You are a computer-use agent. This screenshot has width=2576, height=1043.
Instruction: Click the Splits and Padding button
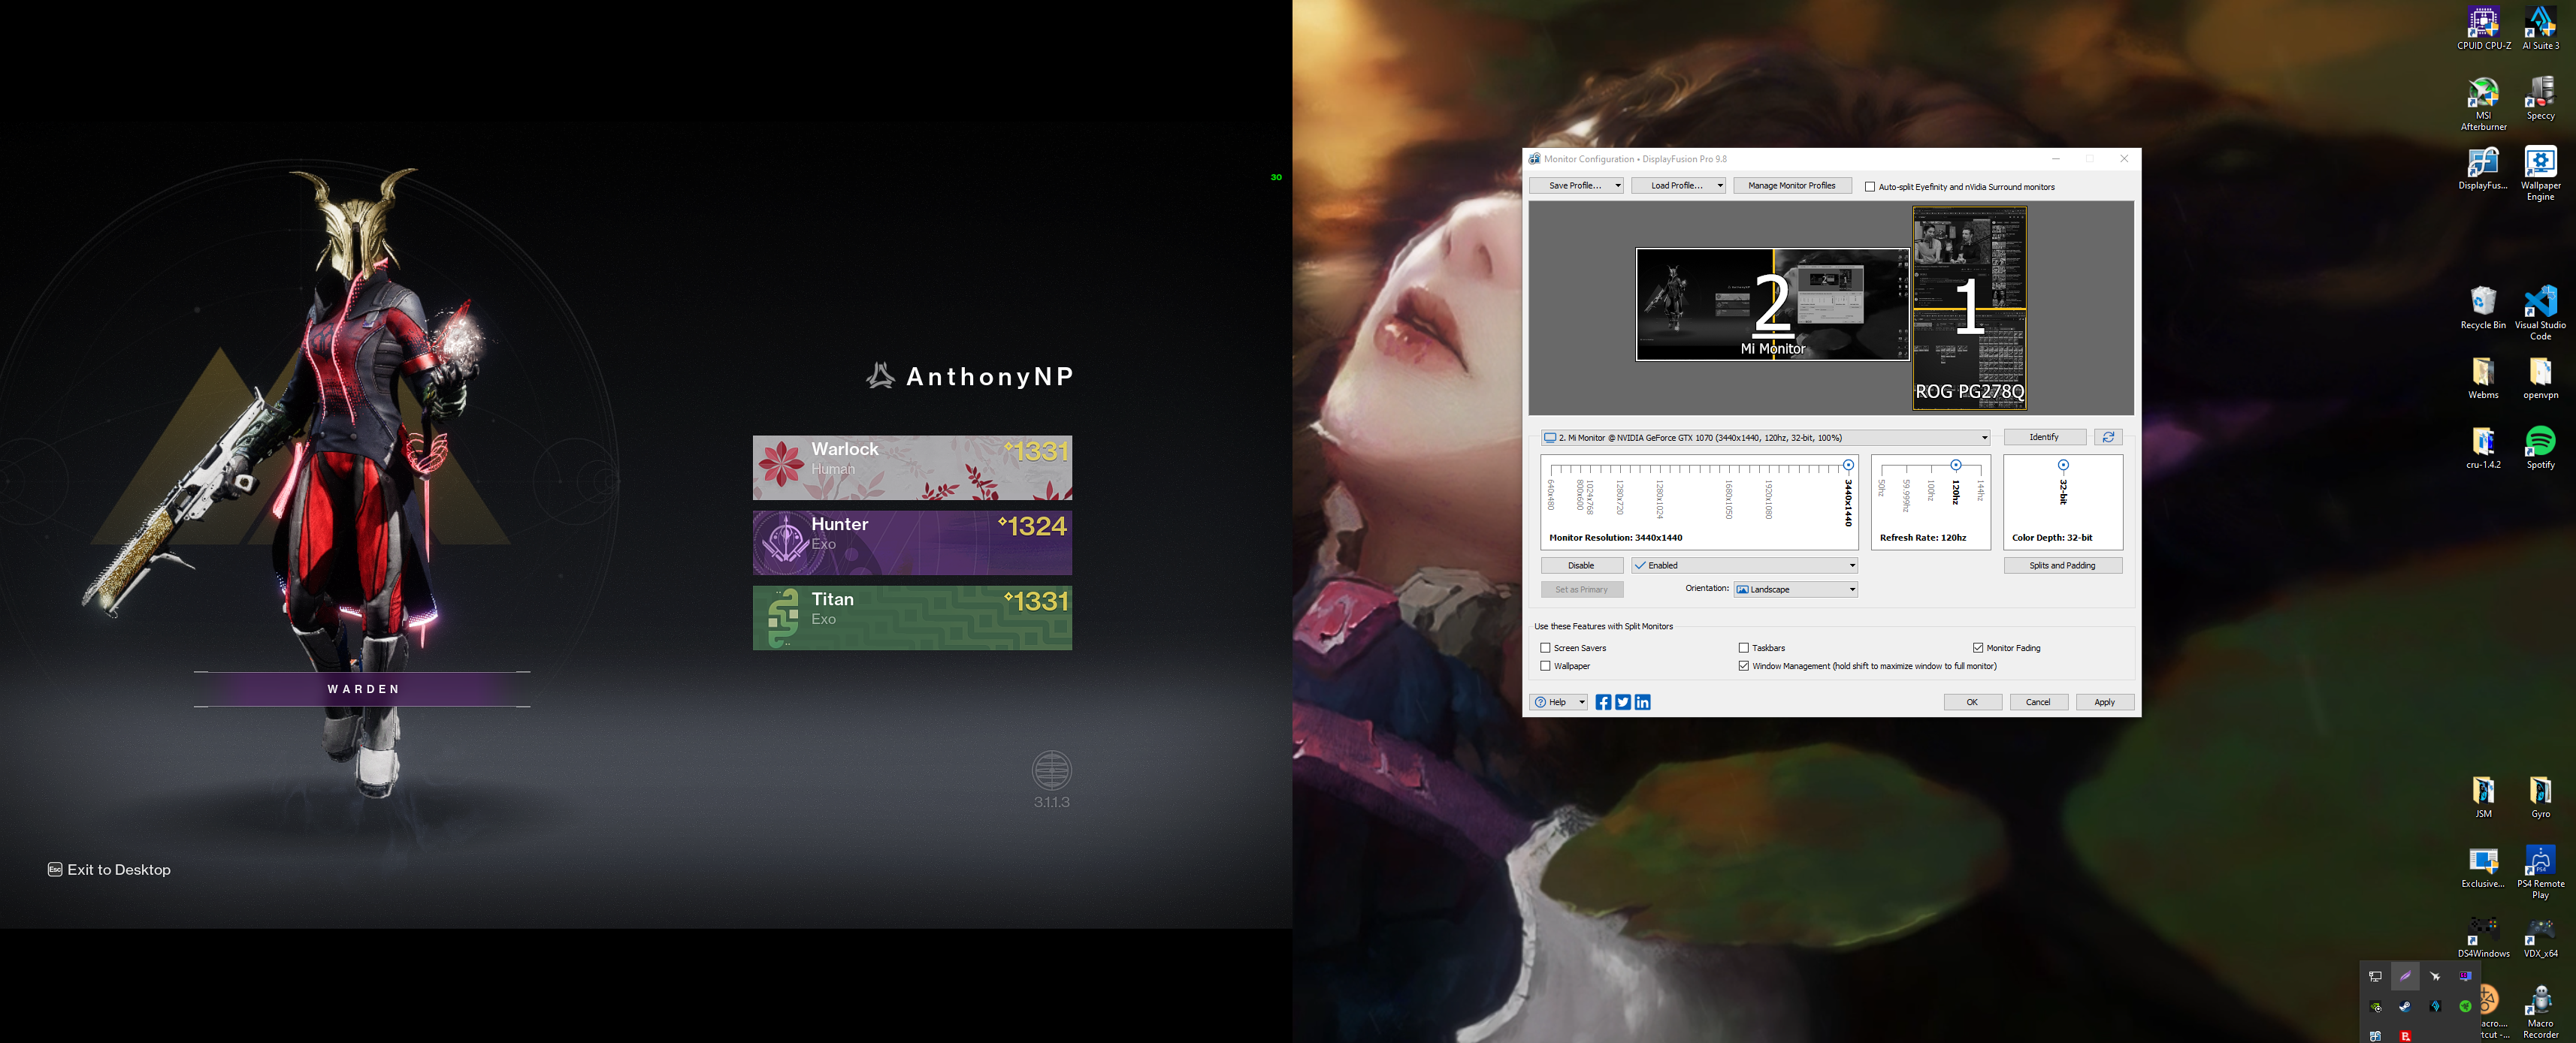tap(2062, 565)
